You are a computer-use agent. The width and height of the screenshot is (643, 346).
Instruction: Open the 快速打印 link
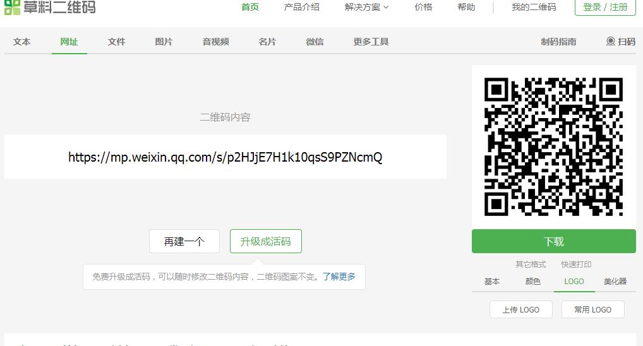tap(576, 265)
